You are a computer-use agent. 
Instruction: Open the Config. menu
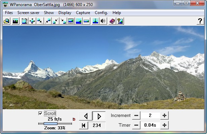pyautogui.click(x=101, y=13)
